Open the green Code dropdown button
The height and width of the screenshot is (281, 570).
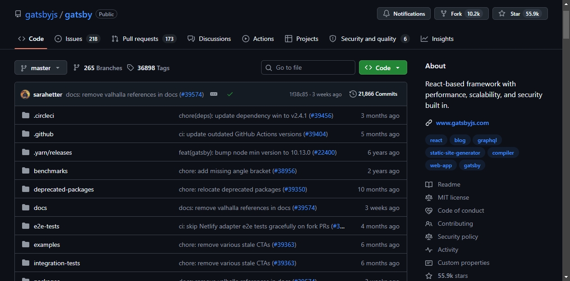(x=383, y=67)
